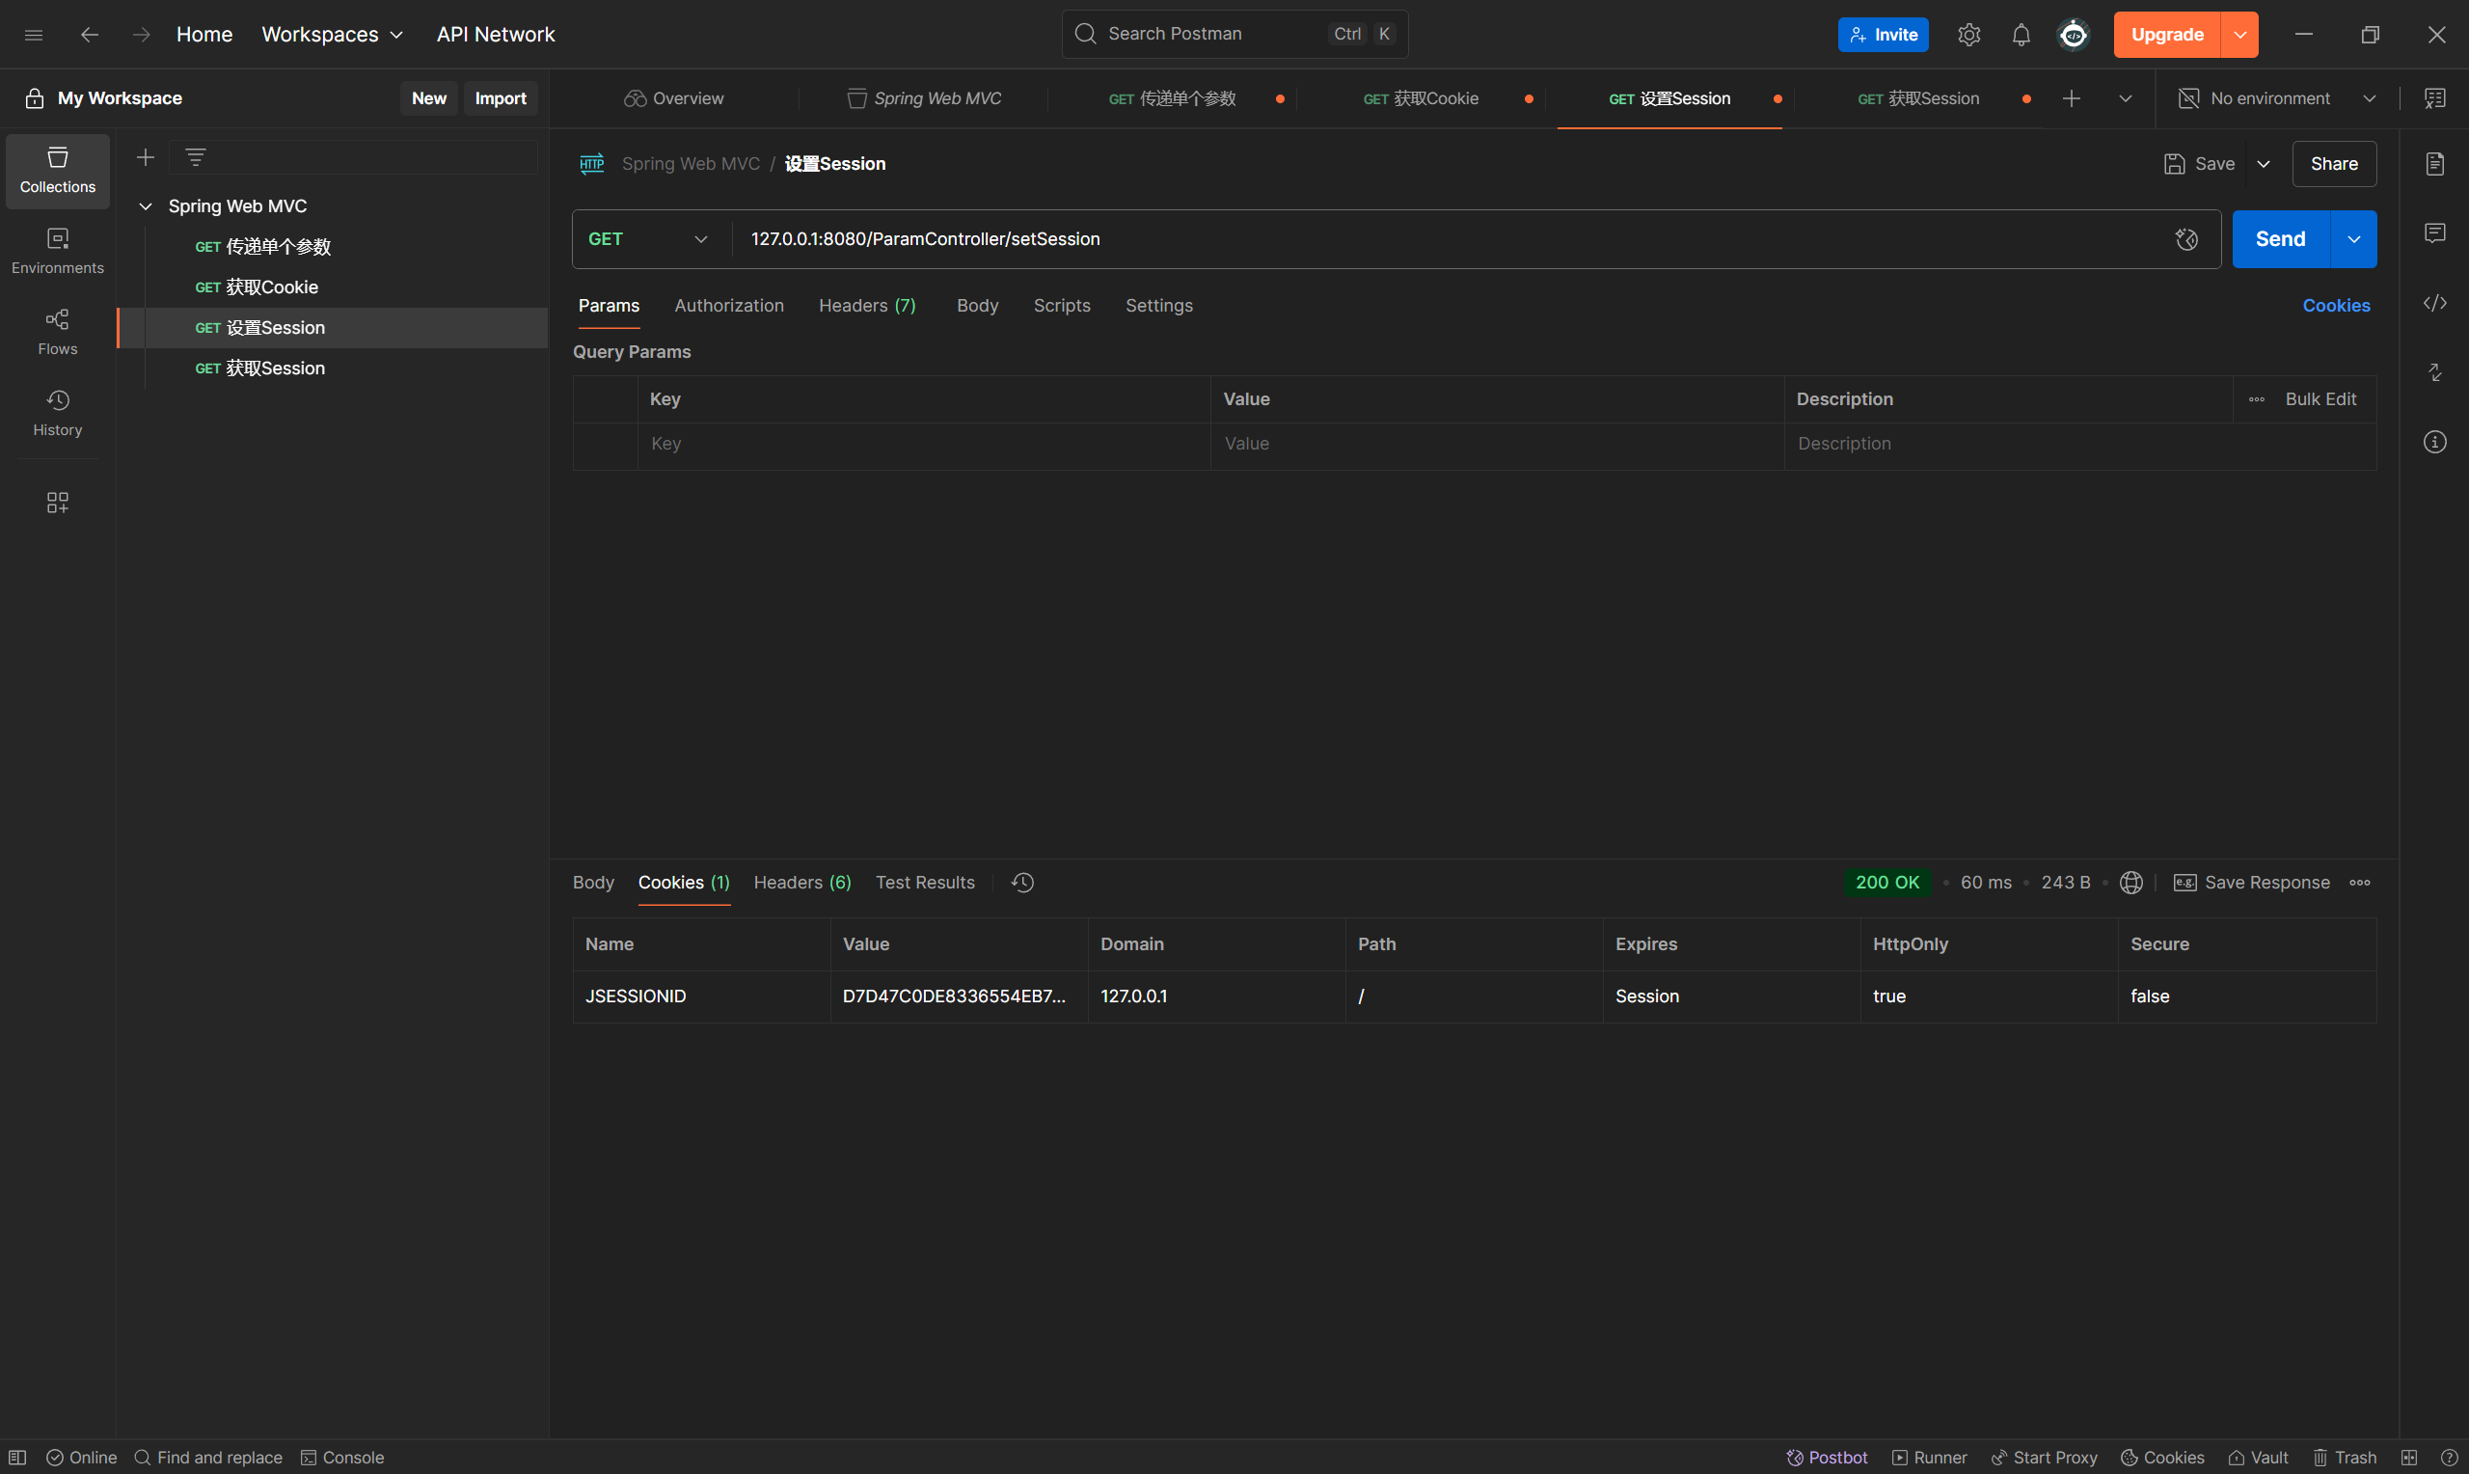Open the Test Results tab
The height and width of the screenshot is (1474, 2469).
(924, 882)
